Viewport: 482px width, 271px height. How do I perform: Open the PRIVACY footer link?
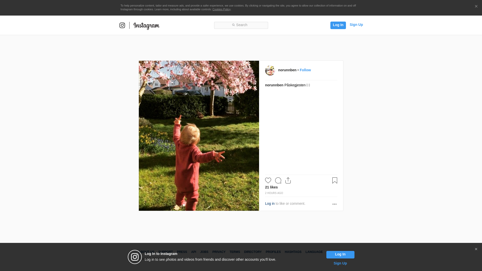click(x=219, y=252)
